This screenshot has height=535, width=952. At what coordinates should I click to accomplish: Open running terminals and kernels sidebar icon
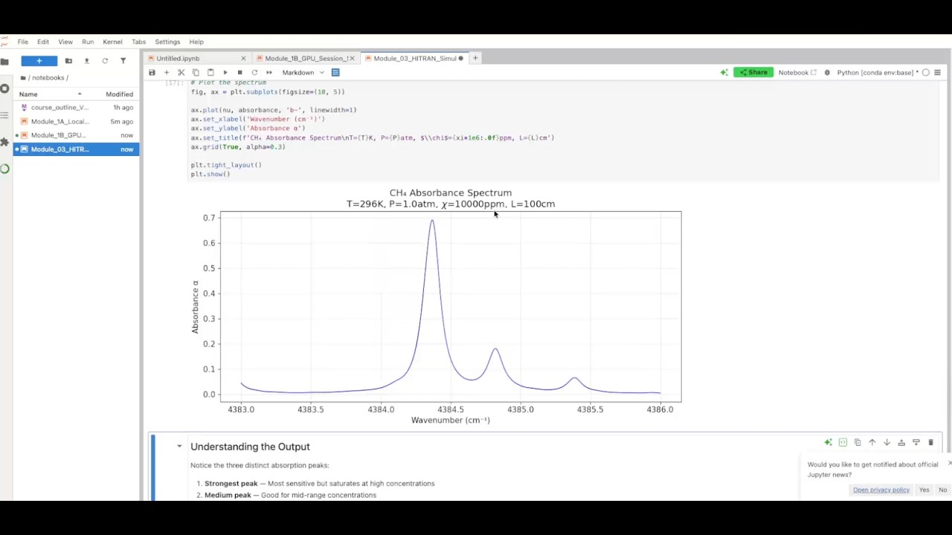point(5,88)
